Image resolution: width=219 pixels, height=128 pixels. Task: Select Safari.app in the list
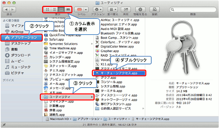click(54, 39)
